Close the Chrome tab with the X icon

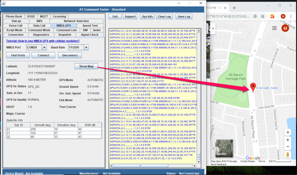225,8
